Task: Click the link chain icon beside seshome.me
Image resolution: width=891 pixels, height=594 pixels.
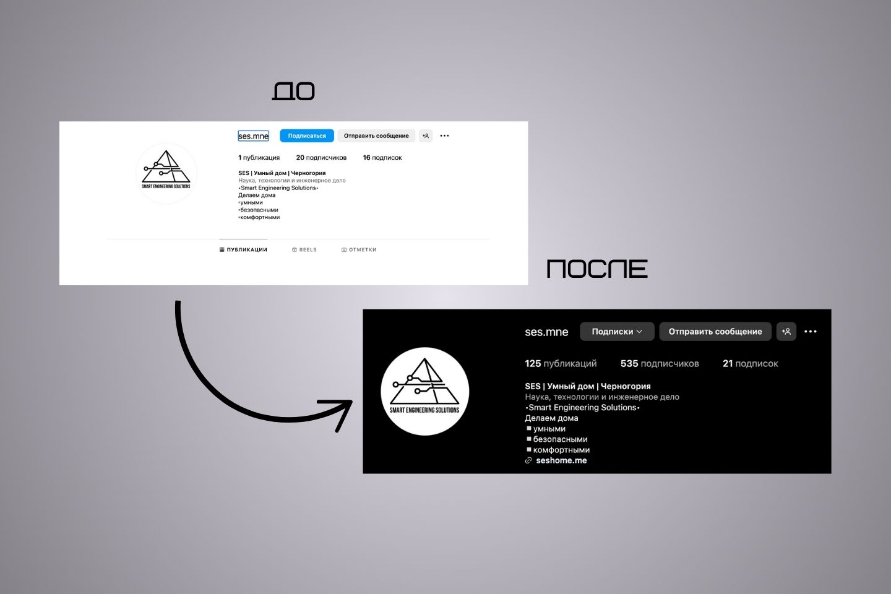Action: tap(528, 460)
